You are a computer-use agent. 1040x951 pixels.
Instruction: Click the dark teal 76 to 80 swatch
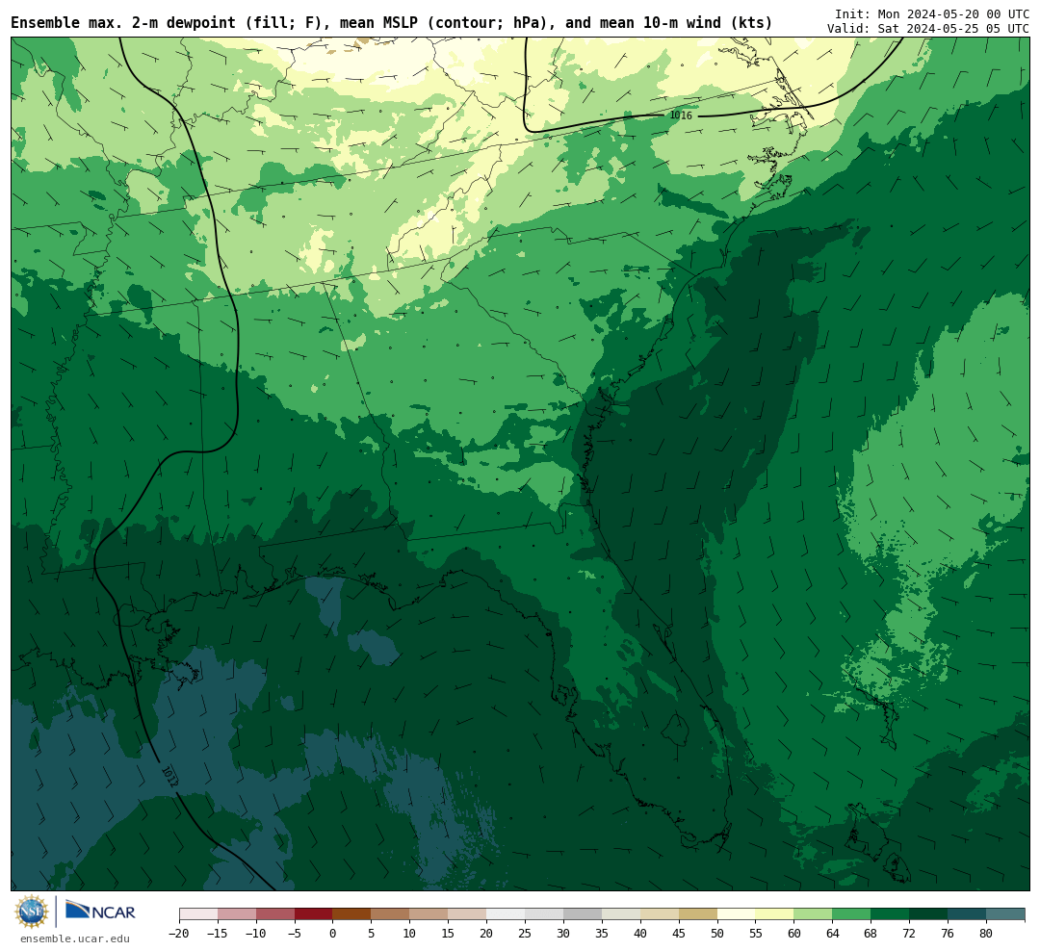click(967, 914)
